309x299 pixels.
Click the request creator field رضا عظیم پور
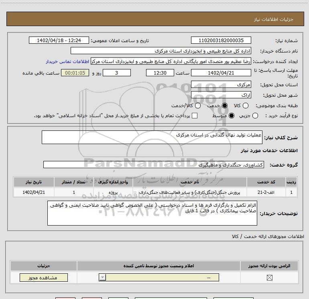pyautogui.click(x=171, y=61)
